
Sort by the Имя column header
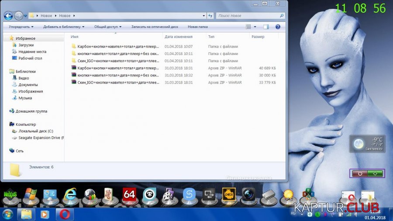pos(74,37)
